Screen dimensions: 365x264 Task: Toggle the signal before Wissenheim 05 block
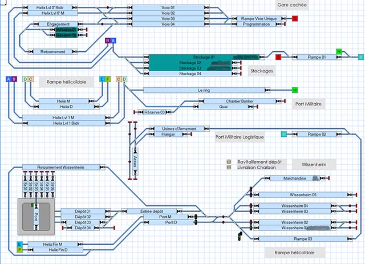pos(251,195)
